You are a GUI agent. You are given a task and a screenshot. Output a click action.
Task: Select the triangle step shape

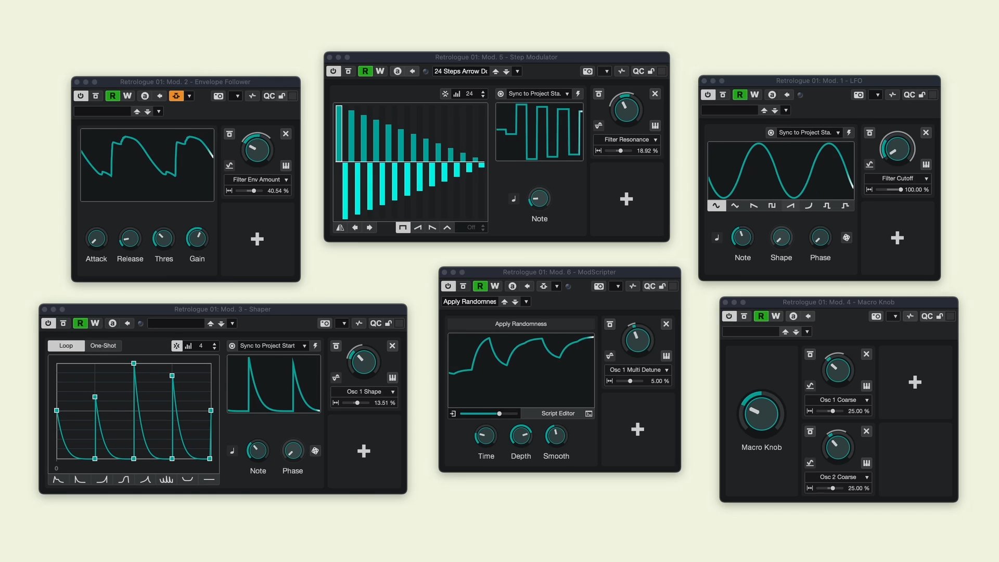(x=447, y=227)
